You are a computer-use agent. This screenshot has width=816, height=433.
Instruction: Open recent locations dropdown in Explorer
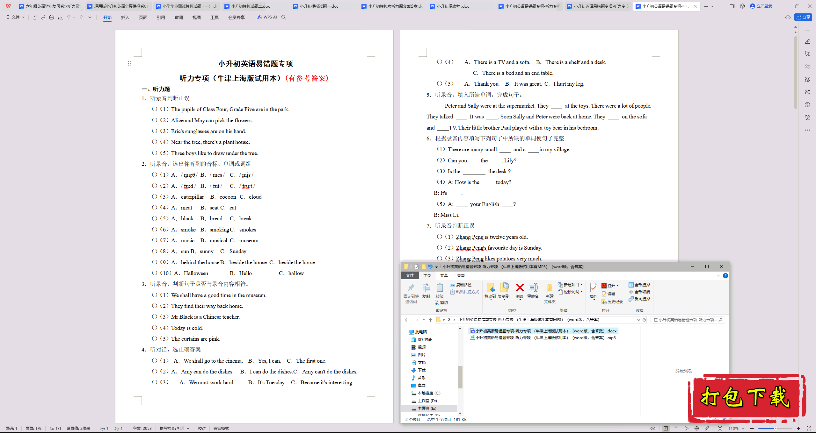pyautogui.click(x=424, y=320)
